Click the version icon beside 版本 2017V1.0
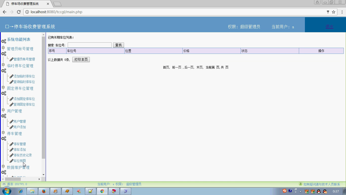Image resolution: width=346 pixels, height=195 pixels. tap(4, 184)
